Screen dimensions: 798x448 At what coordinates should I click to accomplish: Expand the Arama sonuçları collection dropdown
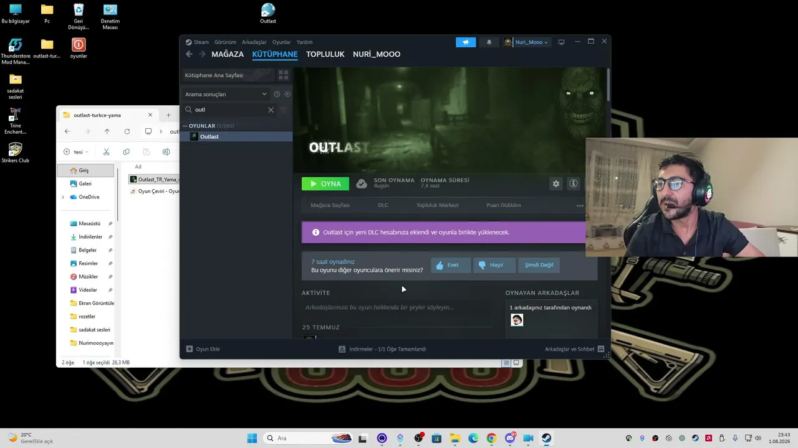point(264,94)
